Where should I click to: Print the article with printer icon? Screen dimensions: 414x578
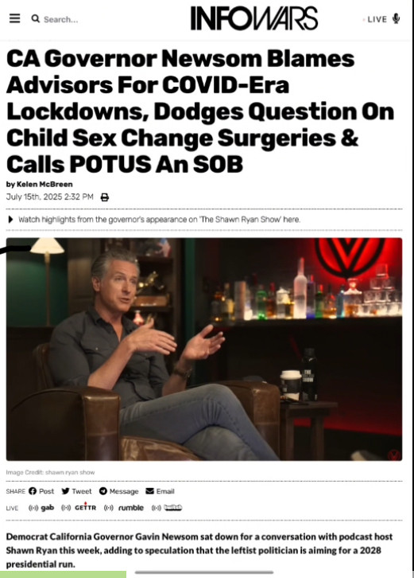105,197
